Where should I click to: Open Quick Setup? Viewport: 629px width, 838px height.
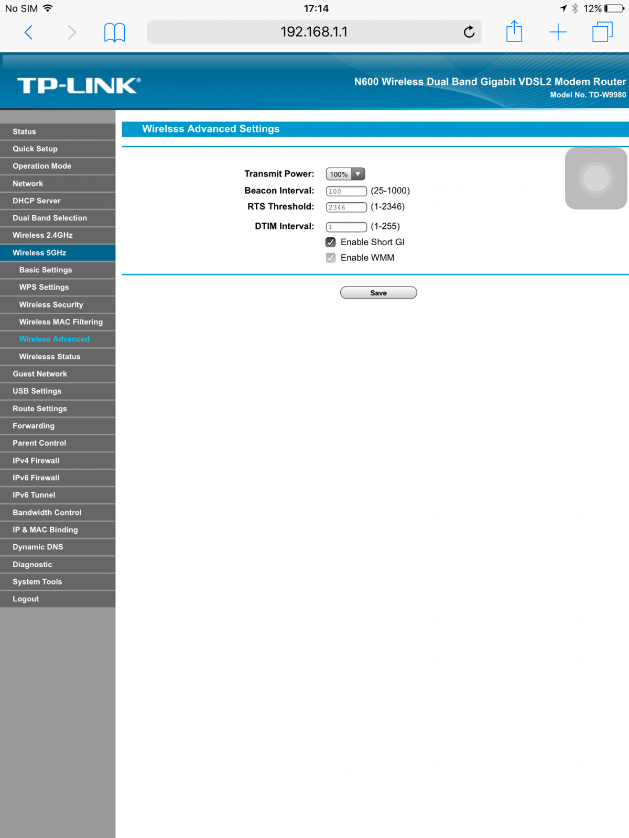(58, 149)
